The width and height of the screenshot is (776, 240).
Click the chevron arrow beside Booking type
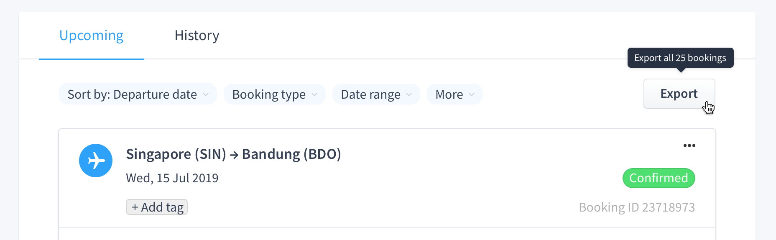point(314,94)
